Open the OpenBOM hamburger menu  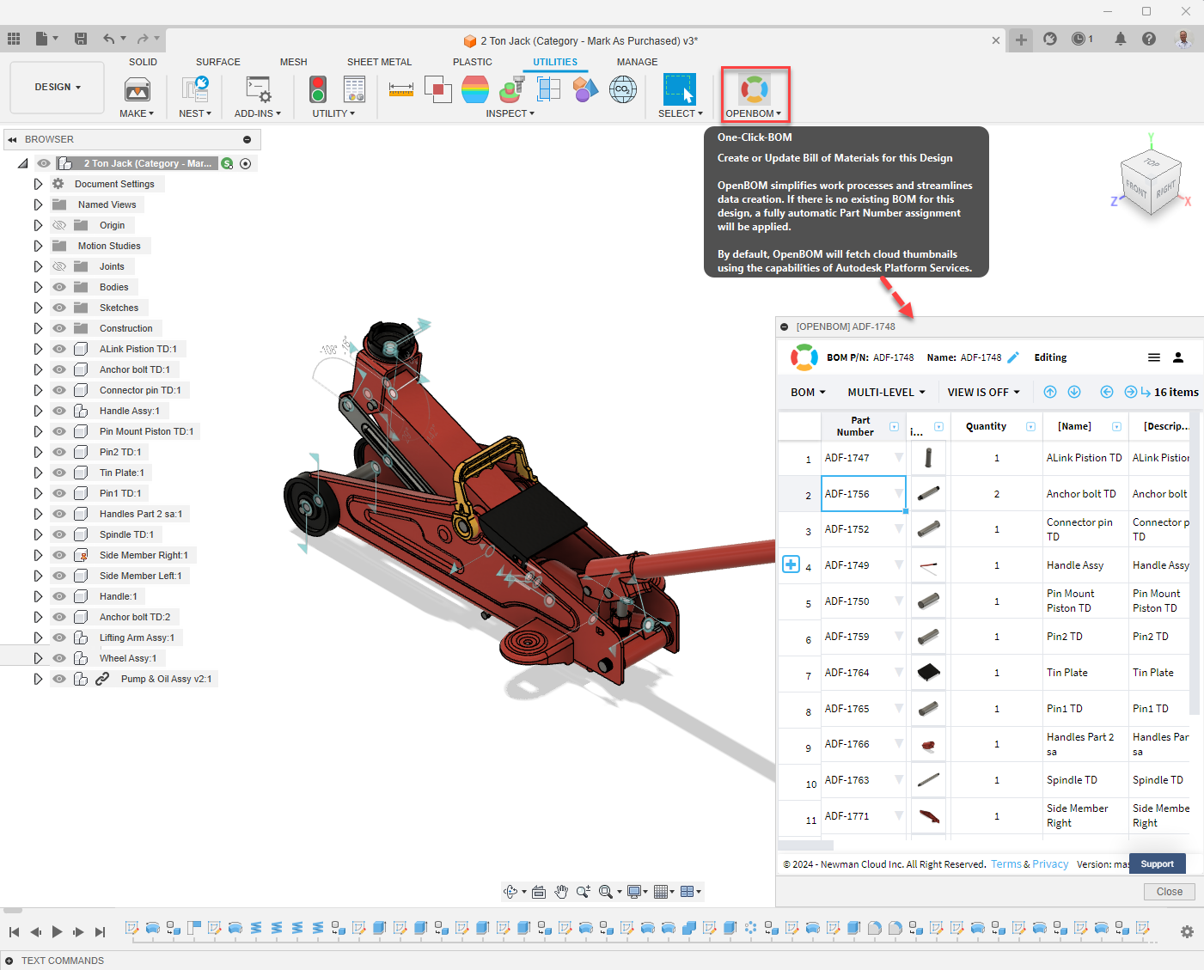tap(1154, 357)
